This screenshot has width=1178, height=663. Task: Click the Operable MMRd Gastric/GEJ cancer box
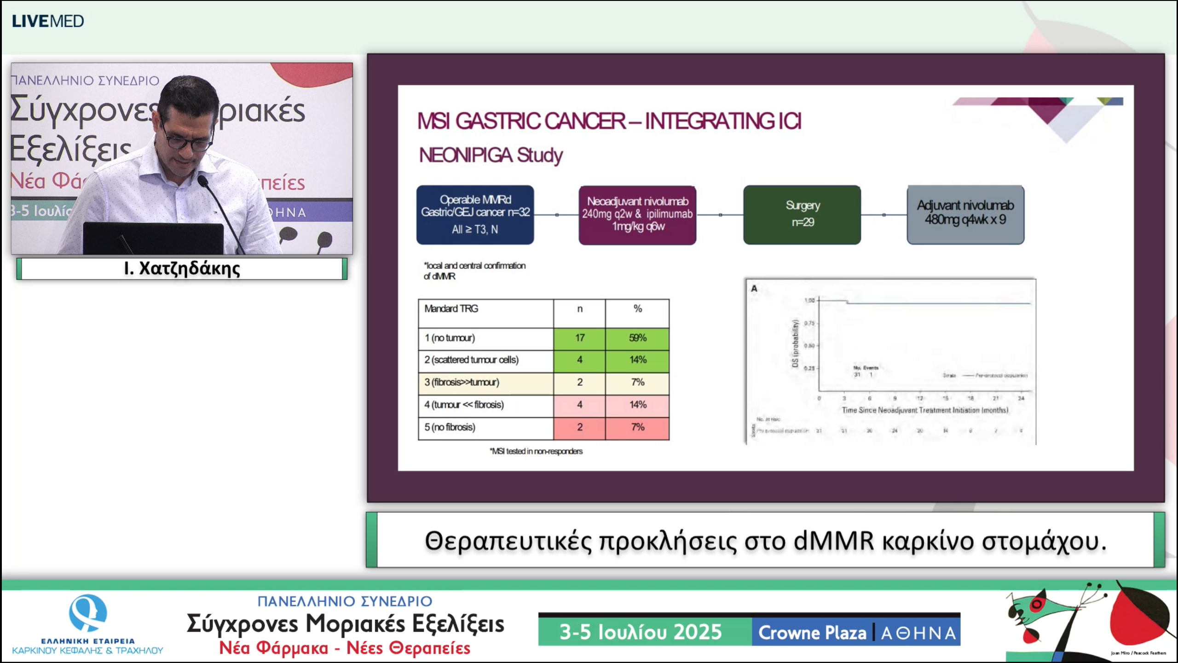(x=475, y=215)
